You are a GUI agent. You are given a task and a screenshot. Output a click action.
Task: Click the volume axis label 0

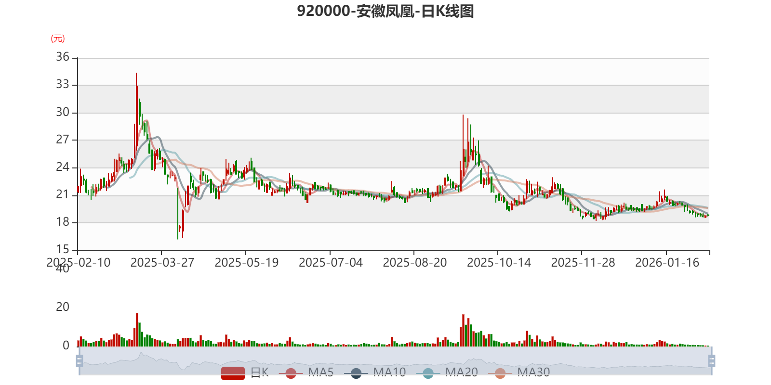(x=66, y=346)
